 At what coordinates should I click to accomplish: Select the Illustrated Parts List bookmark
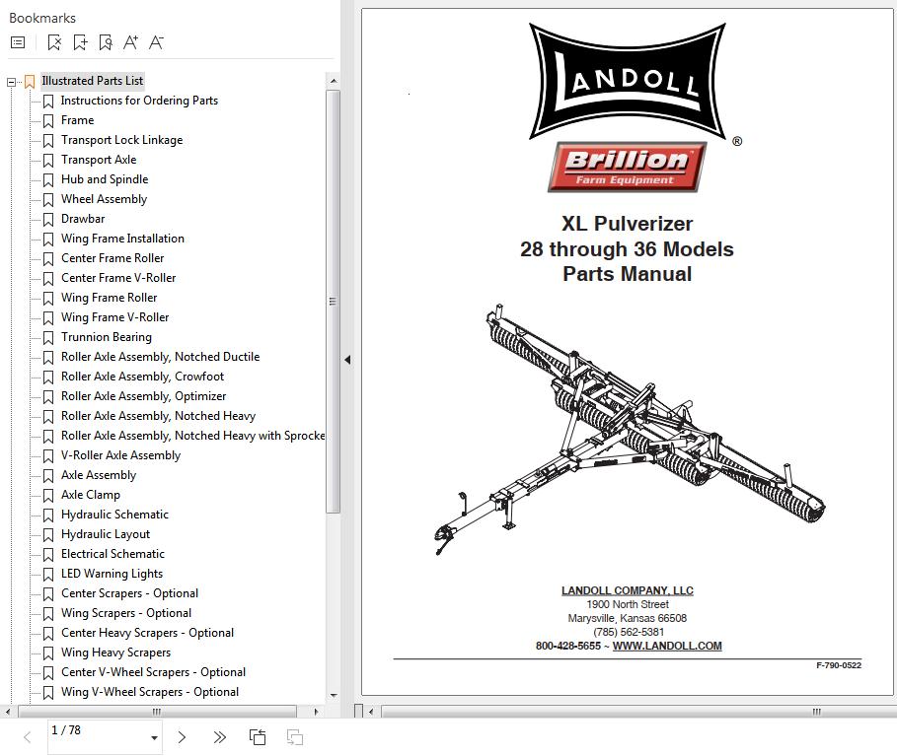pyautogui.click(x=92, y=81)
